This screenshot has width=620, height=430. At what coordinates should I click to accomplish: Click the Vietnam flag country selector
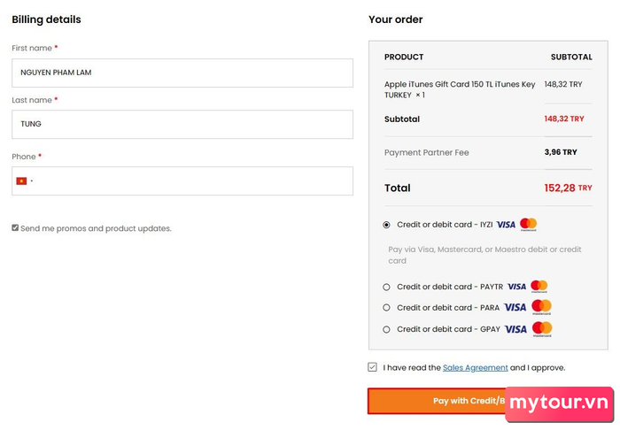coord(21,180)
